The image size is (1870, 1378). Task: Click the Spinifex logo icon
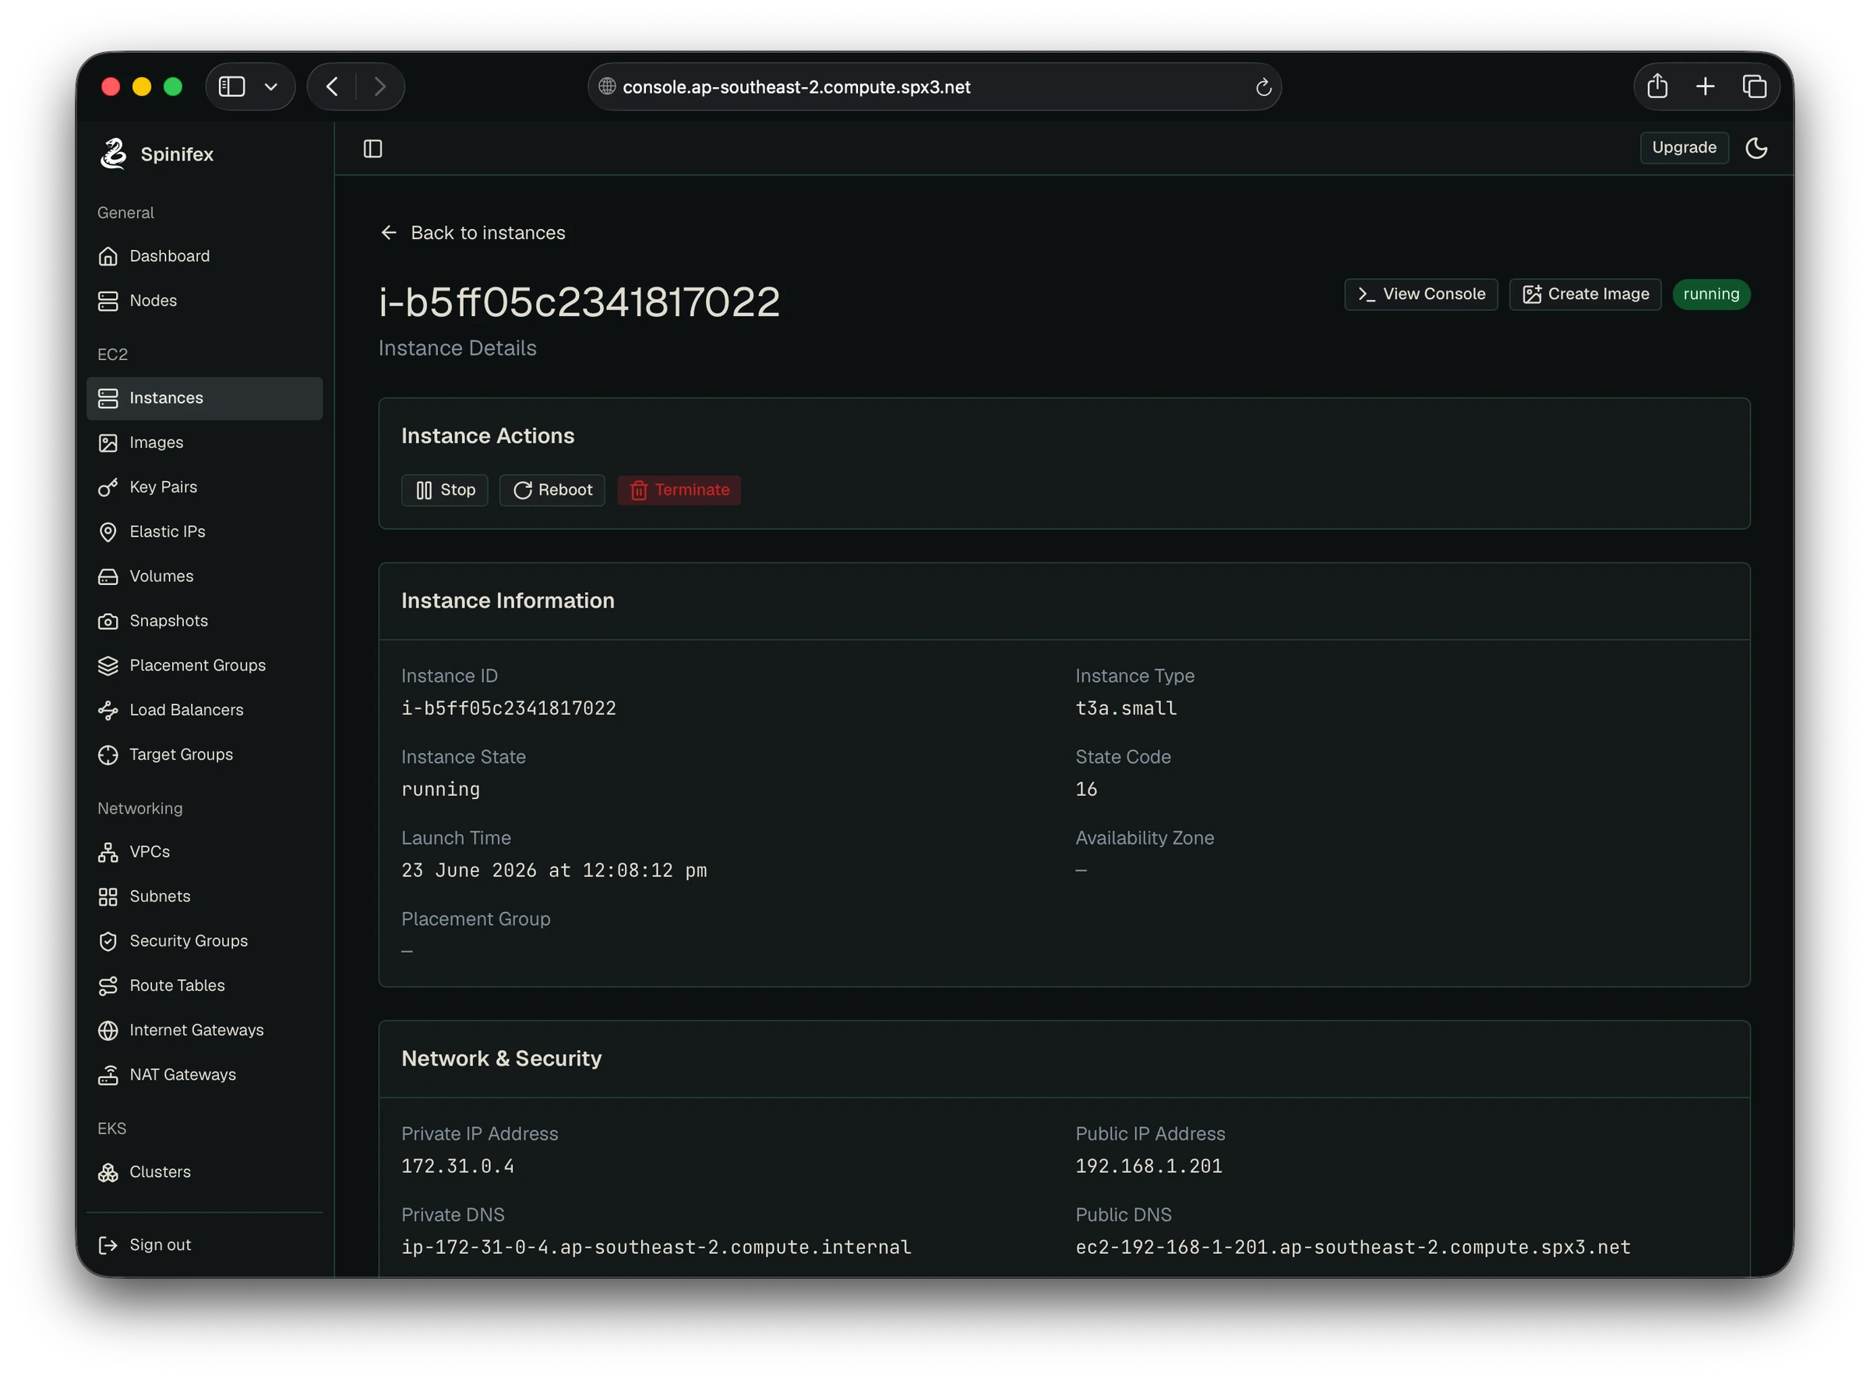coord(114,153)
